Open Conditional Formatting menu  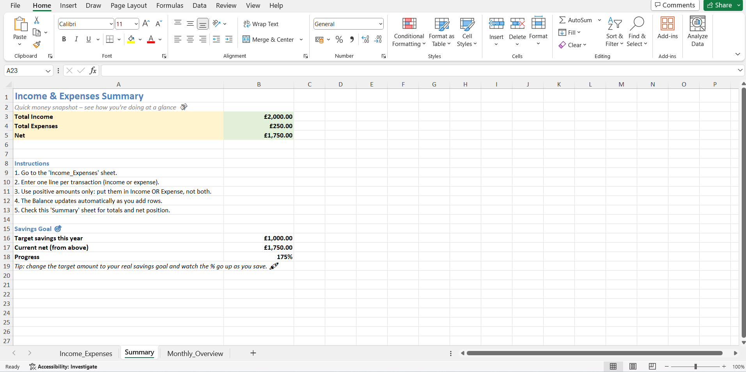click(409, 32)
